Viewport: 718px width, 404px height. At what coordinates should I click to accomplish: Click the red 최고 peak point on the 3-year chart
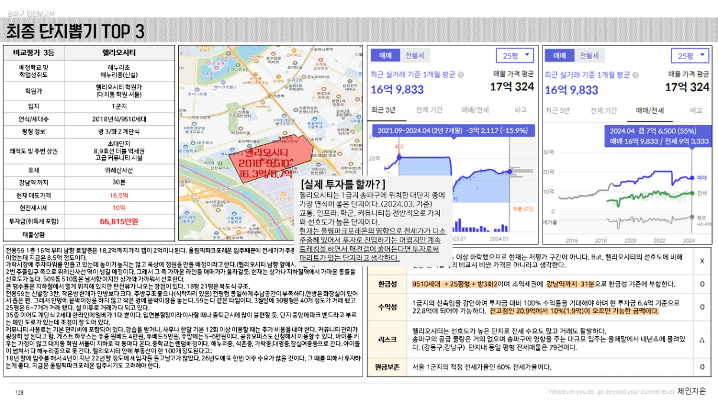click(399, 155)
